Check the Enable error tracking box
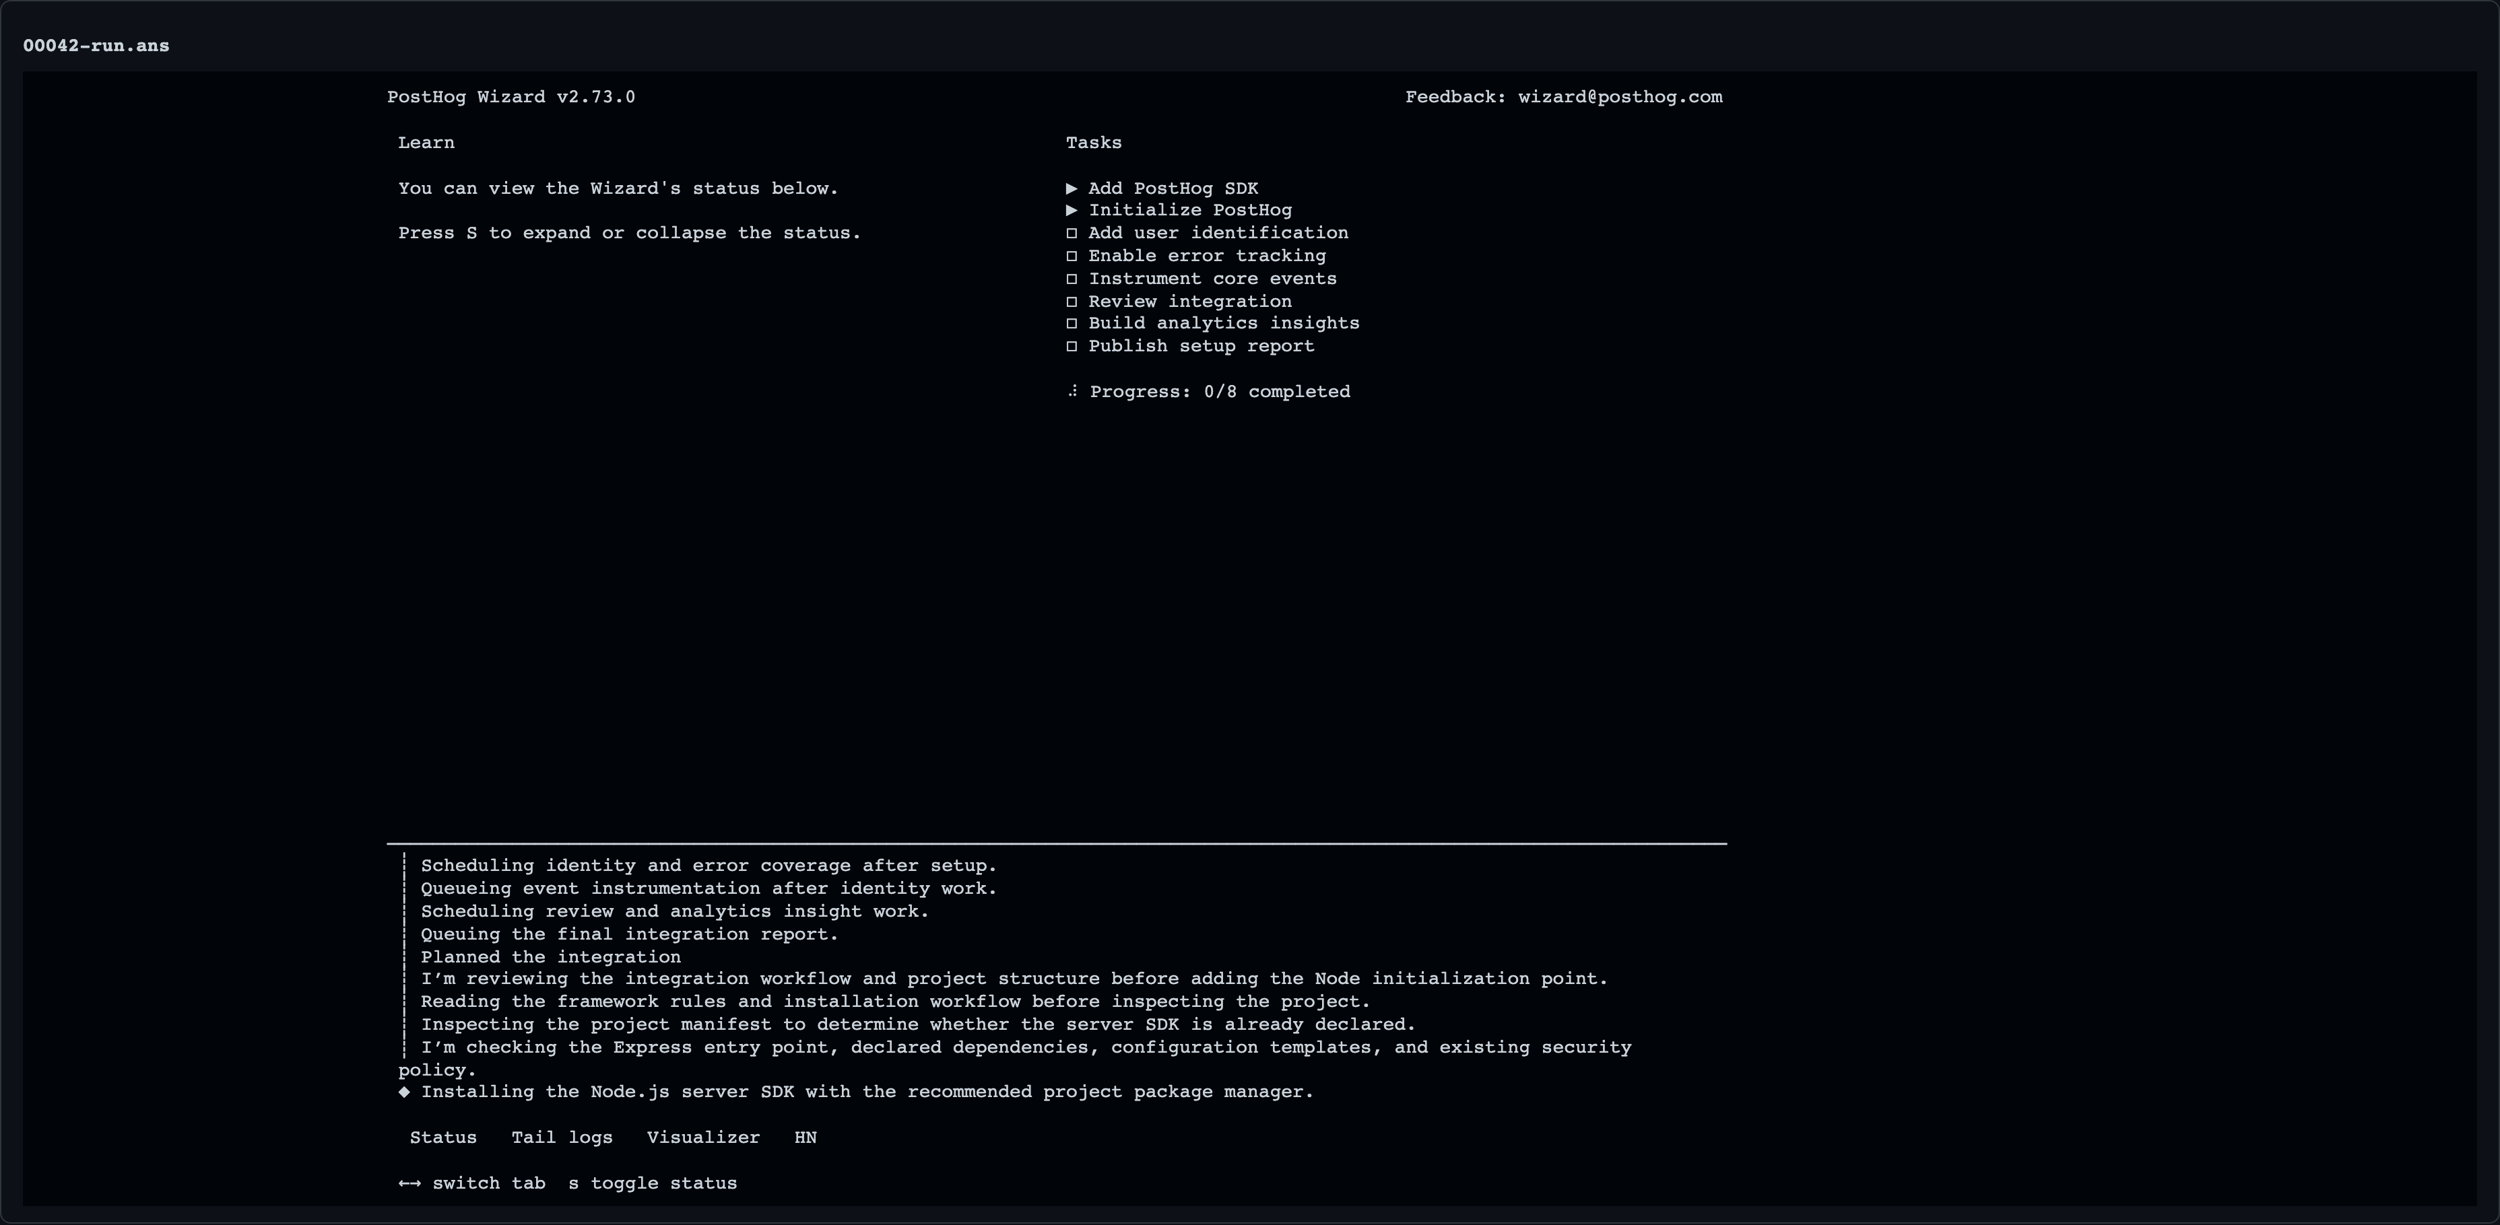 coord(1072,256)
